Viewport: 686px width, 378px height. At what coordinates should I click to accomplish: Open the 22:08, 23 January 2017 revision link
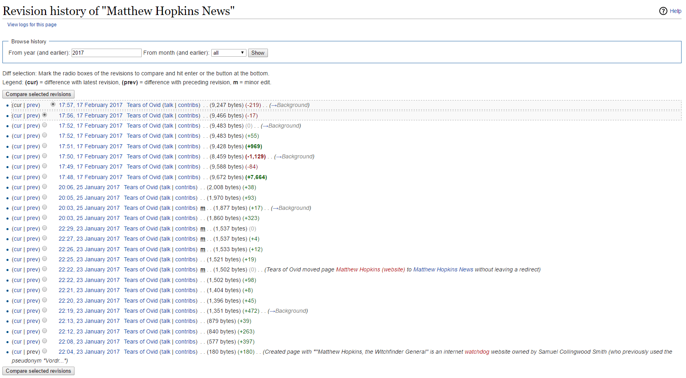(89, 342)
